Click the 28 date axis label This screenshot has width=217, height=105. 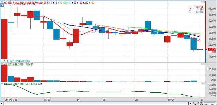click(x=137, y=100)
